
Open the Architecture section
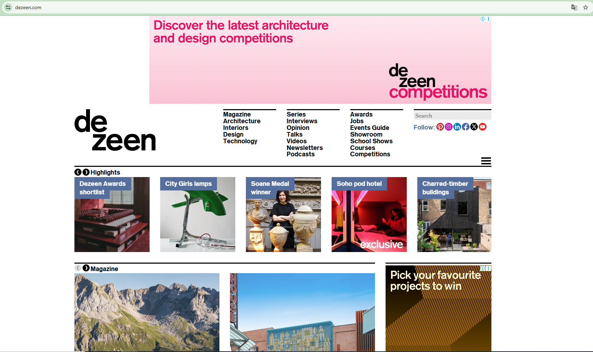click(x=242, y=121)
